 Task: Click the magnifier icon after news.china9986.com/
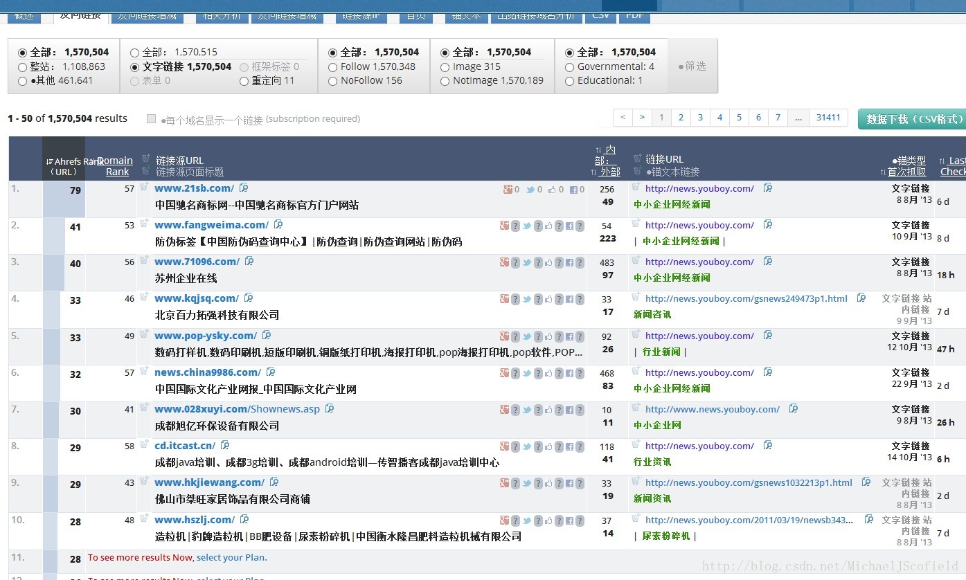[x=271, y=372]
